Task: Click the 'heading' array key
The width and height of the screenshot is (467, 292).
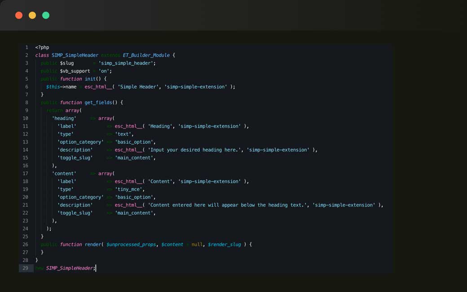Action: [x=65, y=118]
